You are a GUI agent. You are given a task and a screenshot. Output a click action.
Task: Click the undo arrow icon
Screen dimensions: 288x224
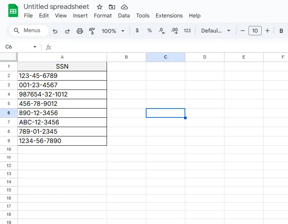click(x=55, y=31)
